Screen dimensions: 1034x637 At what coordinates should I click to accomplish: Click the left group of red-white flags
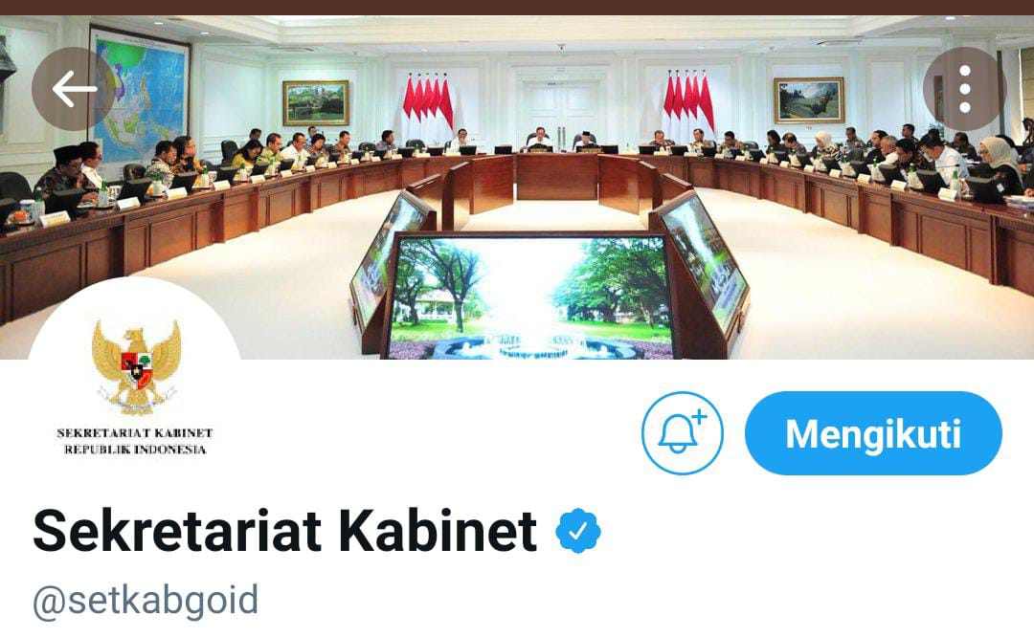click(428, 105)
